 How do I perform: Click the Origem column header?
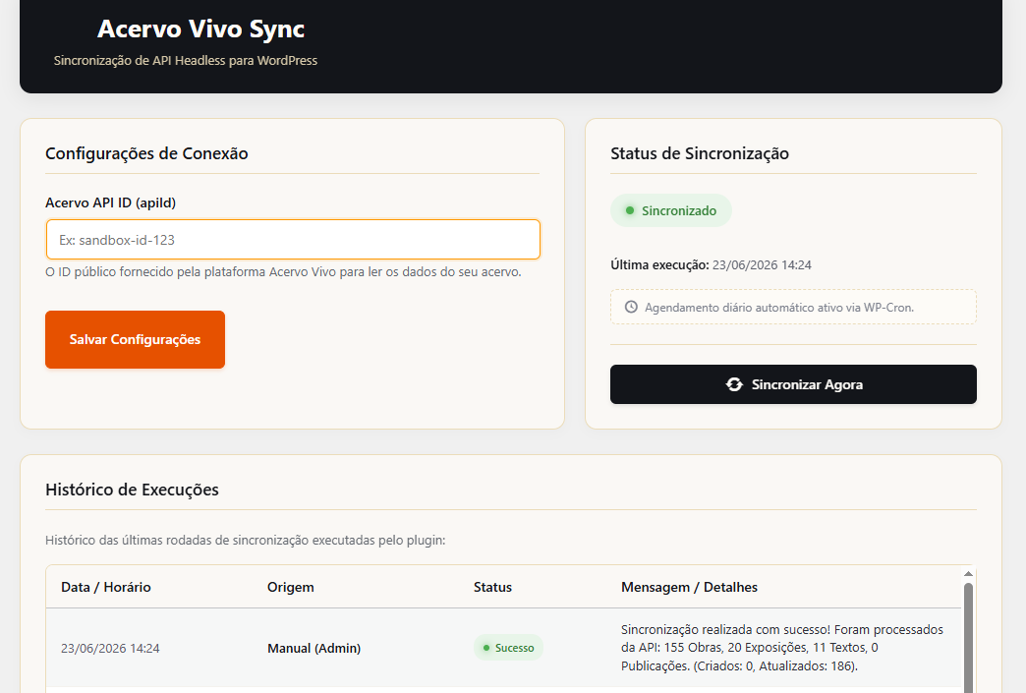coord(291,587)
